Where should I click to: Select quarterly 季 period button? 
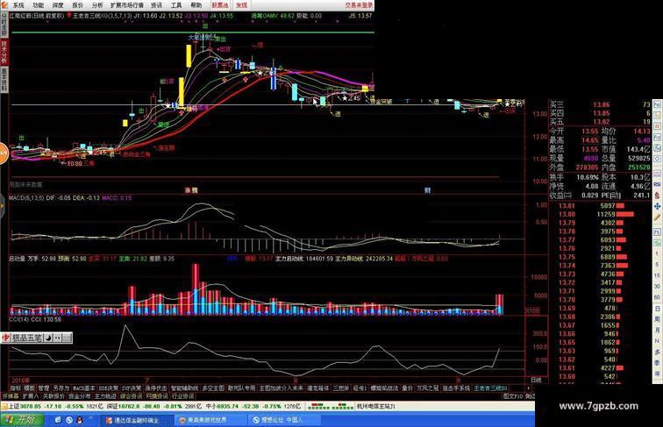point(657,363)
